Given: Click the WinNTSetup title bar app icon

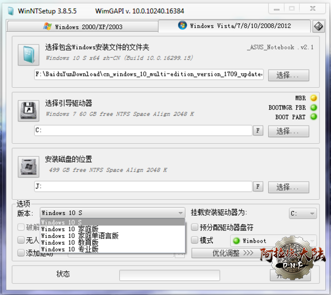Looking at the screenshot, I should [10, 11].
